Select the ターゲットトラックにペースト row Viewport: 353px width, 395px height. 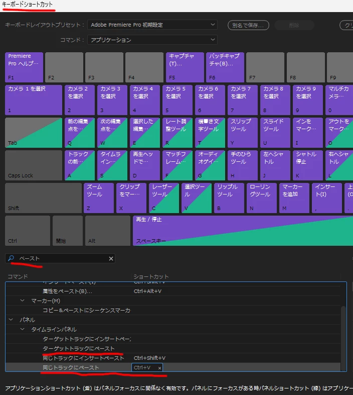pyautogui.click(x=173, y=348)
